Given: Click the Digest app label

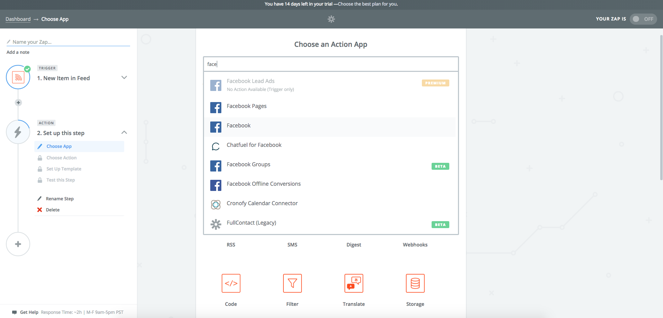Looking at the screenshot, I should coord(354,245).
